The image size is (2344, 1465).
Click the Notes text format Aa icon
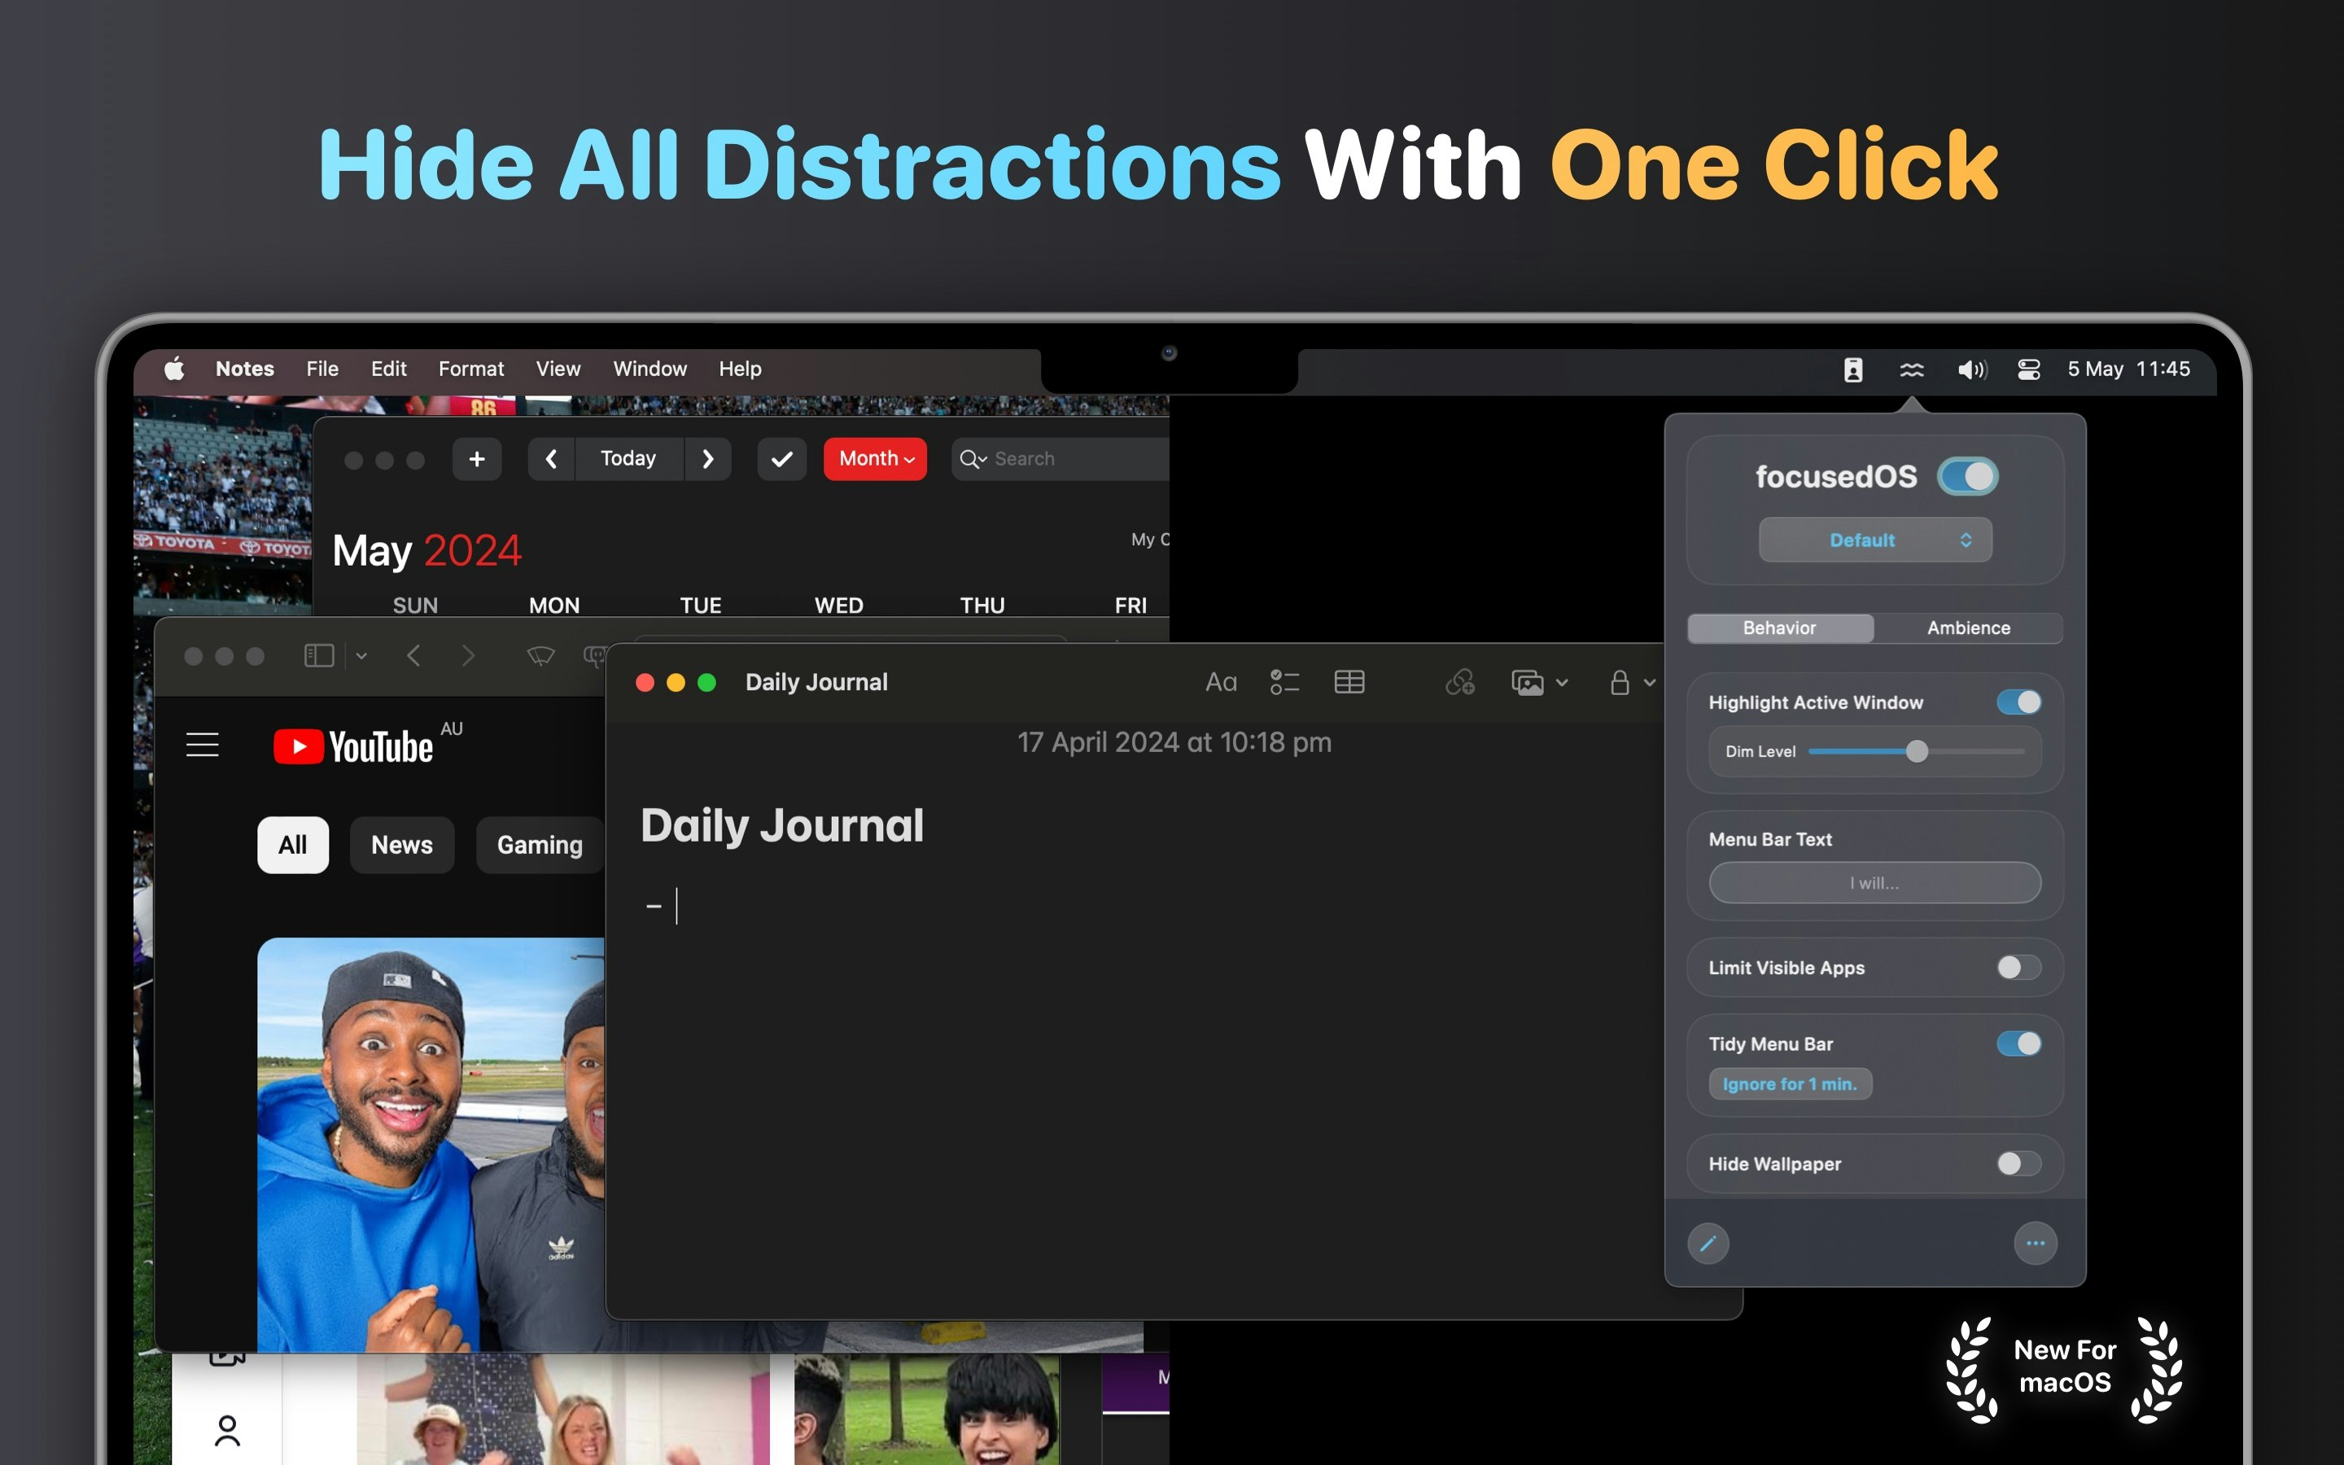1221,683
